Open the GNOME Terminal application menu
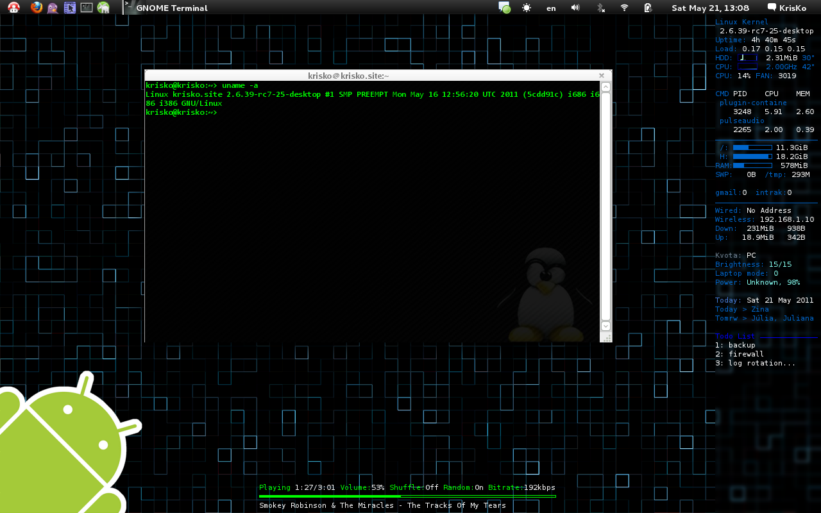821x513 pixels. (x=166, y=8)
